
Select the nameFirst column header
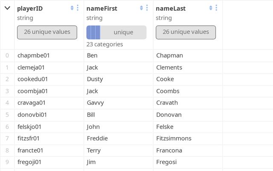102,8
